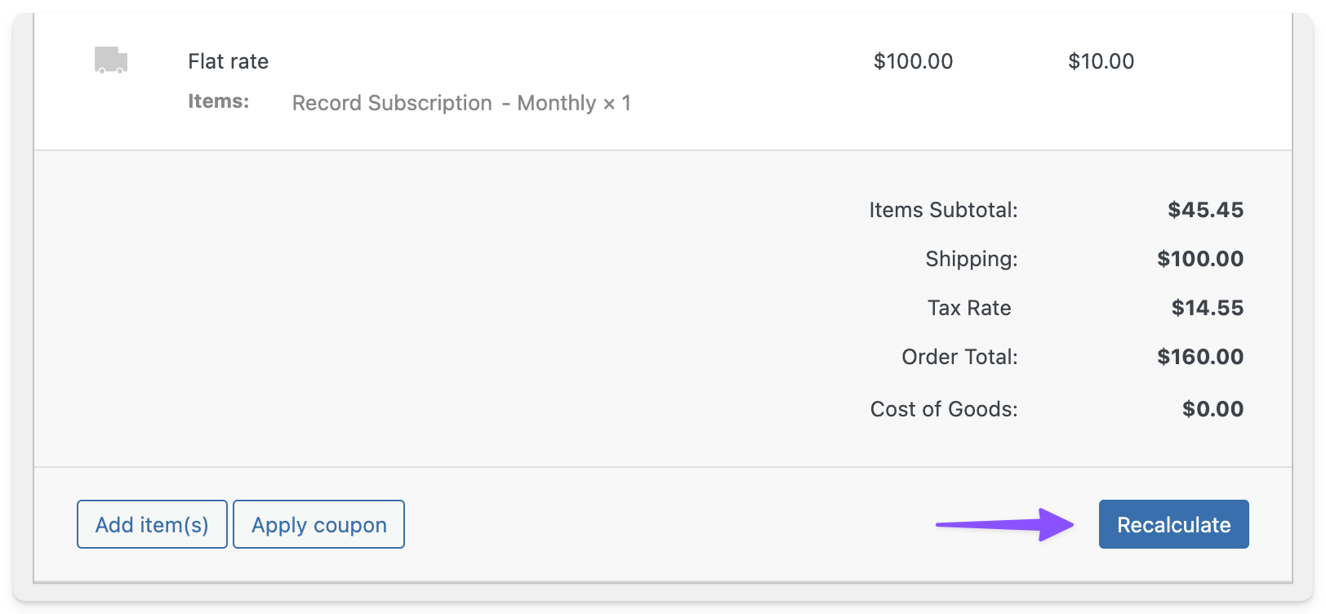Click the Cost of Goods value $0.00
This screenshot has height=614, width=1326.
pyautogui.click(x=1213, y=409)
